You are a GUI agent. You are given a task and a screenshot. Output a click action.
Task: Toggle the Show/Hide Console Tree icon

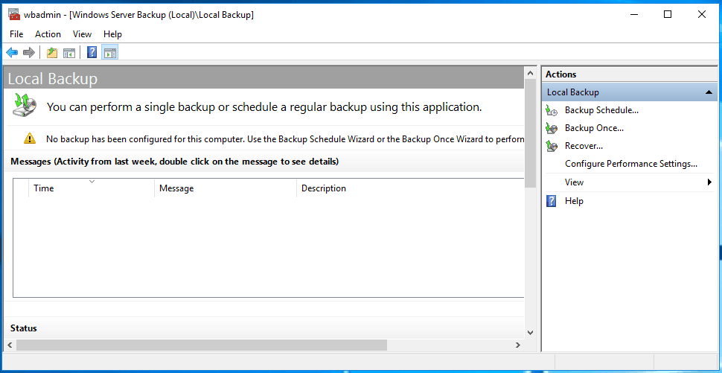point(69,53)
